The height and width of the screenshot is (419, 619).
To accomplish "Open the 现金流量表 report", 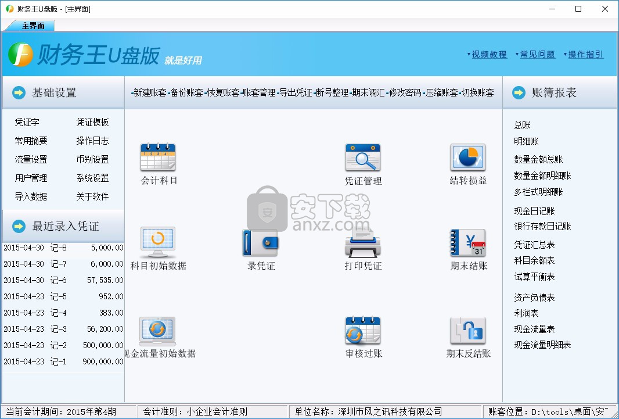I will click(535, 329).
